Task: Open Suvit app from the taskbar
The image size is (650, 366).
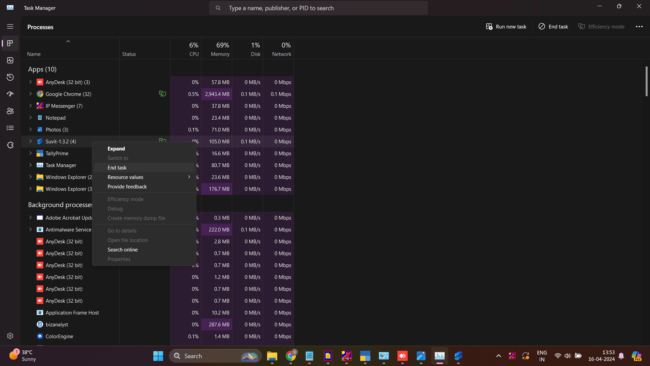Action: tap(458, 356)
